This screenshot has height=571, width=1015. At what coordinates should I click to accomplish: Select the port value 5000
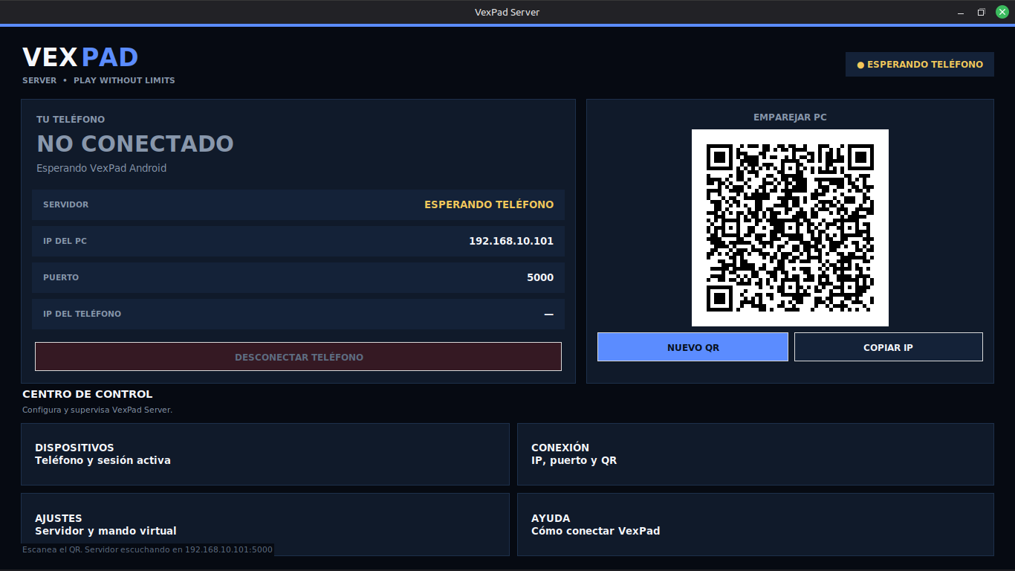point(540,277)
